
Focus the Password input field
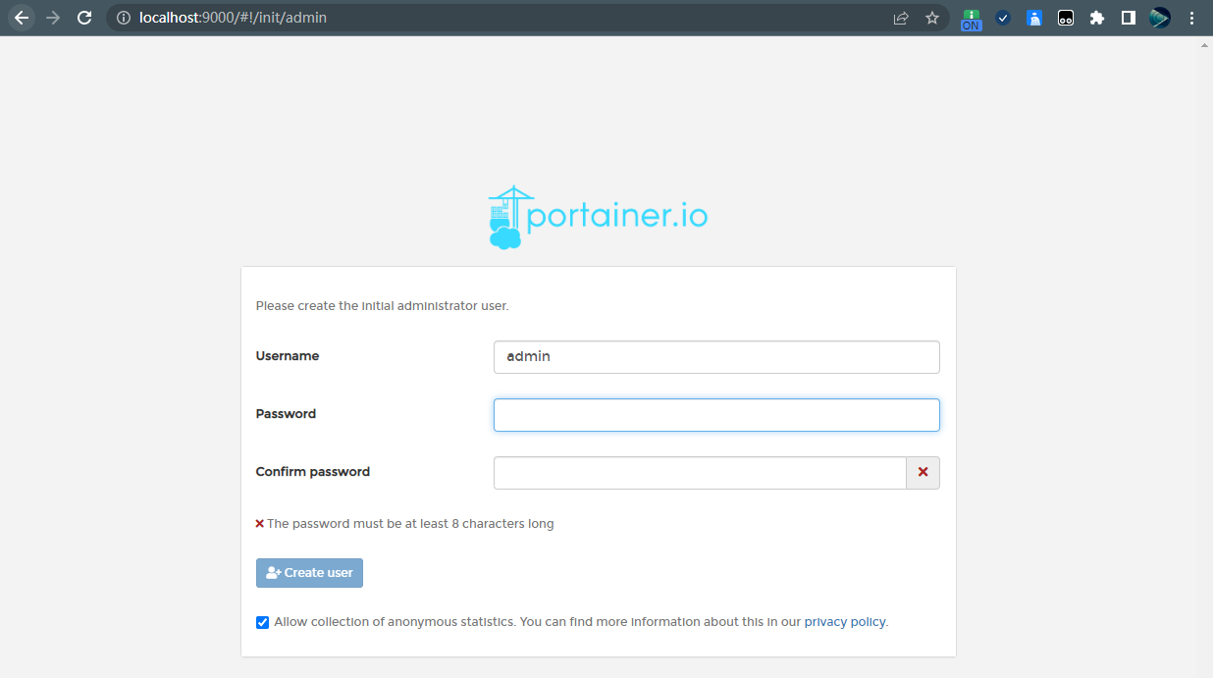[x=716, y=415]
